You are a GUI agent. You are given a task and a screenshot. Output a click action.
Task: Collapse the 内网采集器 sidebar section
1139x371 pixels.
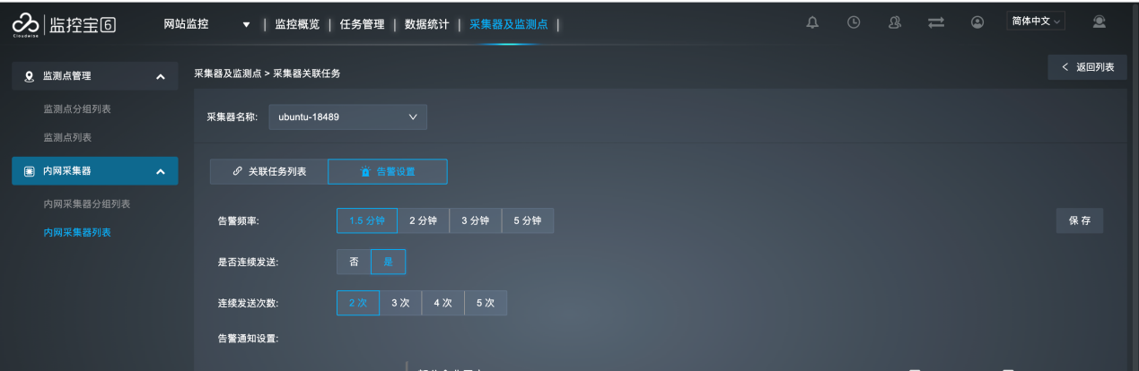point(160,171)
